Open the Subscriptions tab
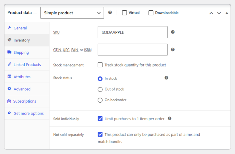The image size is (235, 154). tap(27, 101)
